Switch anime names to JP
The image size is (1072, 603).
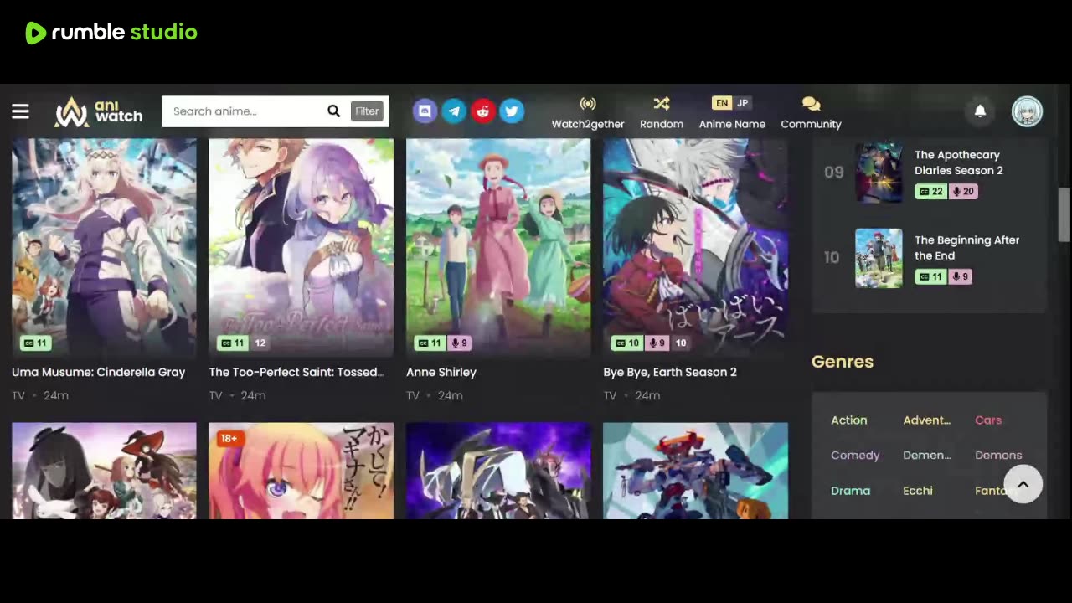coord(742,103)
